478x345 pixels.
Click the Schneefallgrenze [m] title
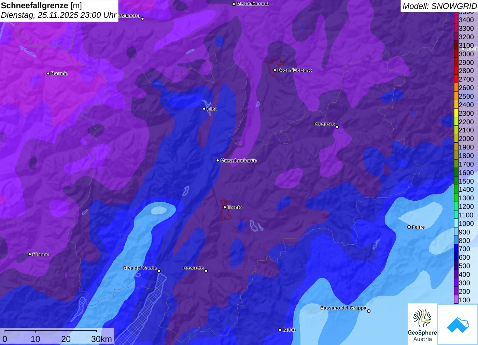pyautogui.click(x=41, y=5)
